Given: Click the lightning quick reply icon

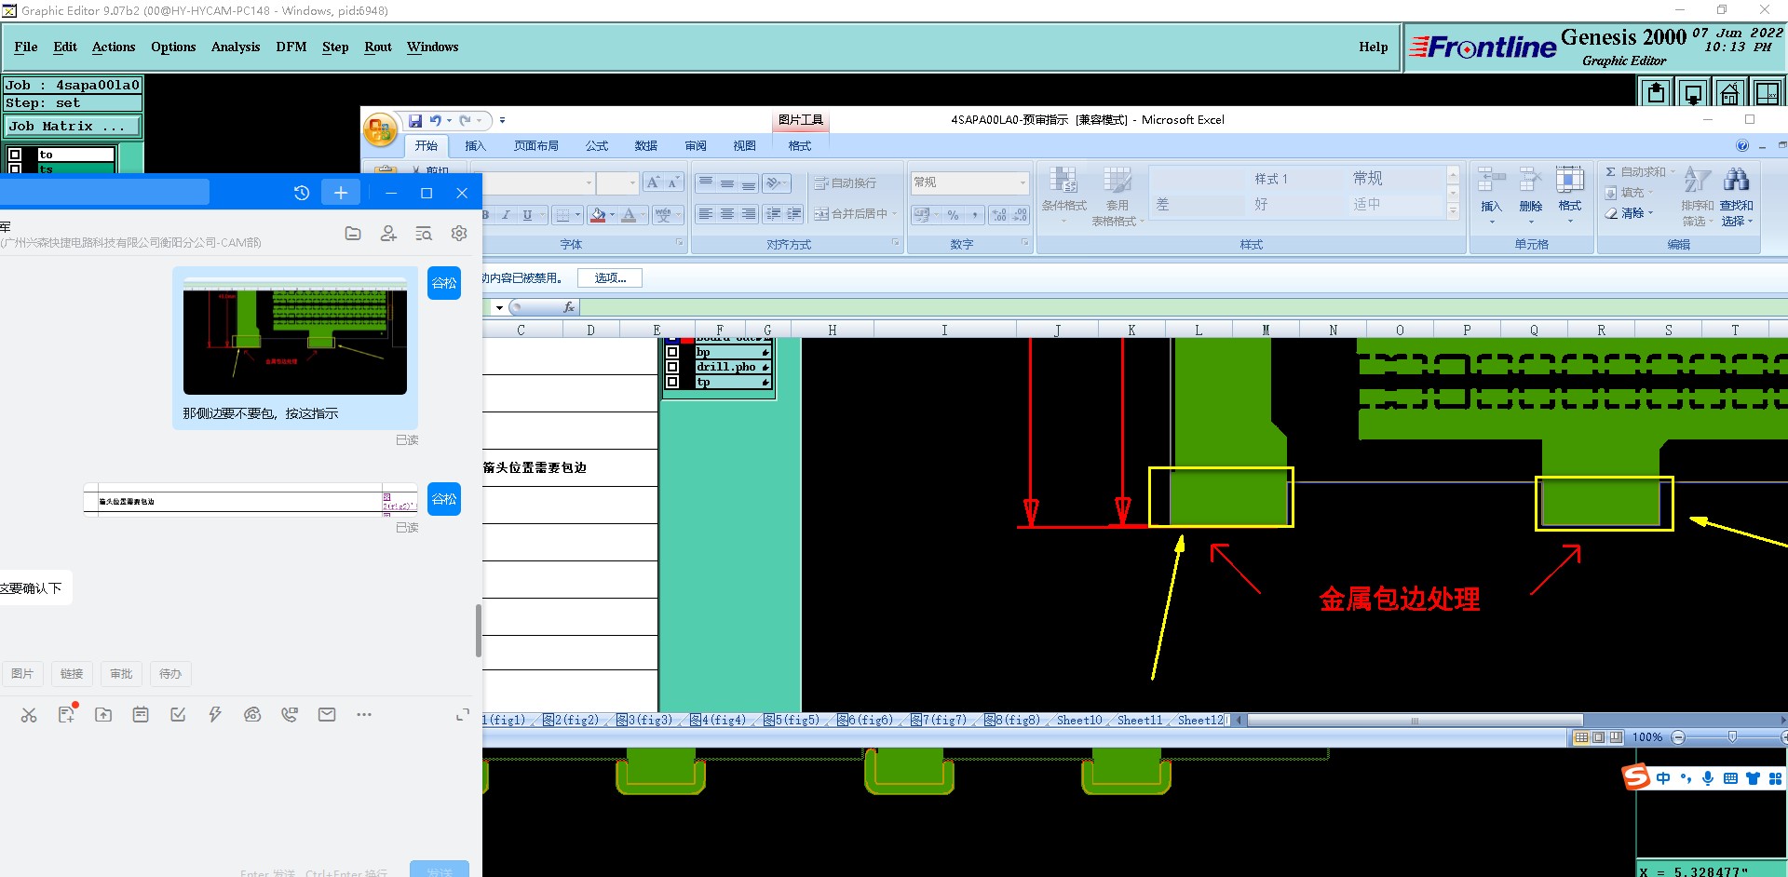Looking at the screenshot, I should [x=215, y=714].
